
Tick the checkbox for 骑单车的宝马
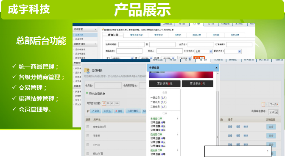click(88, 127)
